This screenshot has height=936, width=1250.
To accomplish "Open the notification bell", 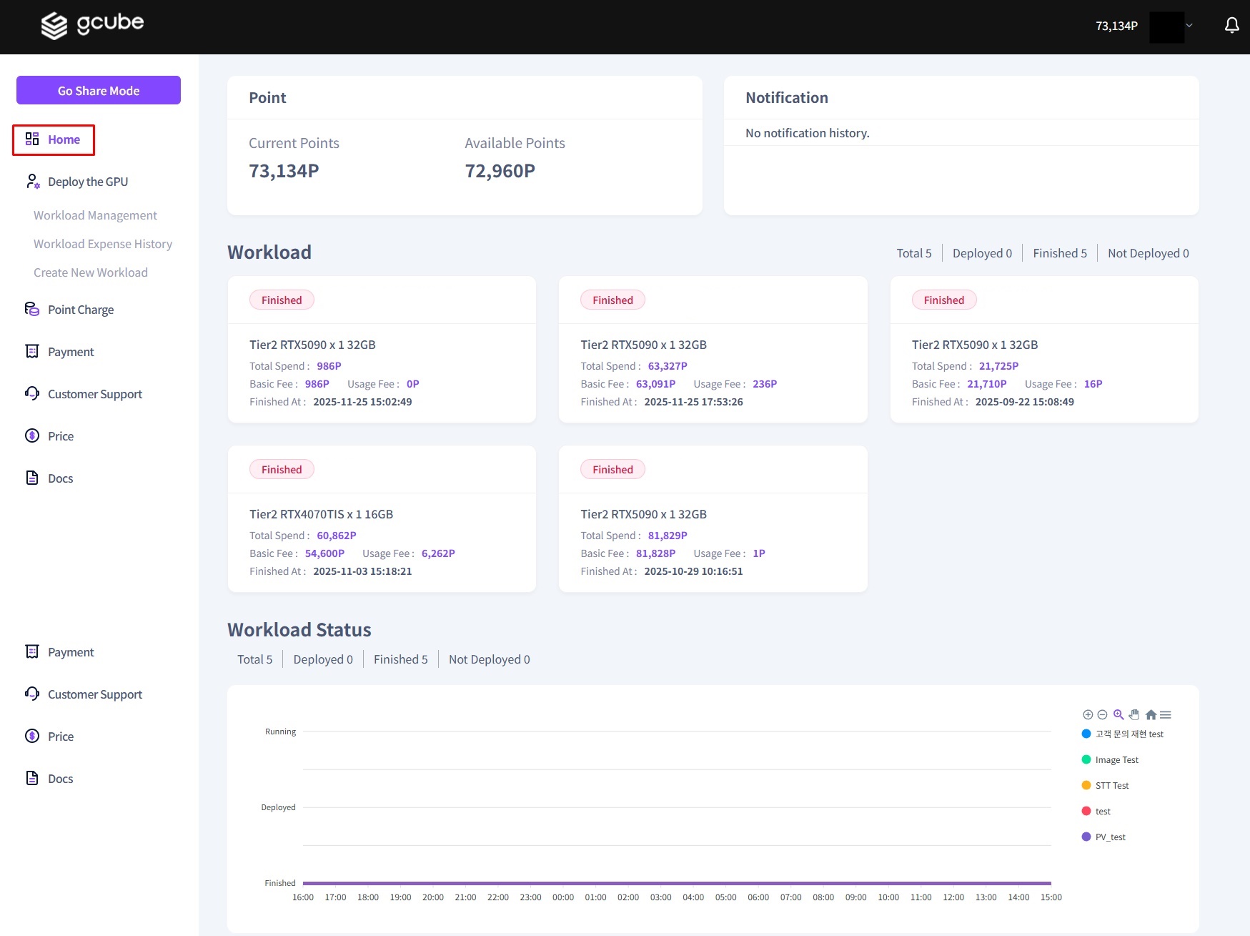I will pyautogui.click(x=1231, y=26).
